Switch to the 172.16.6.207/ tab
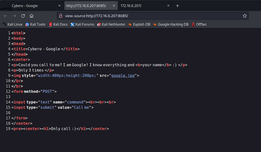The width and height of the screenshot is (261, 152). pyautogui.click(x=145, y=6)
